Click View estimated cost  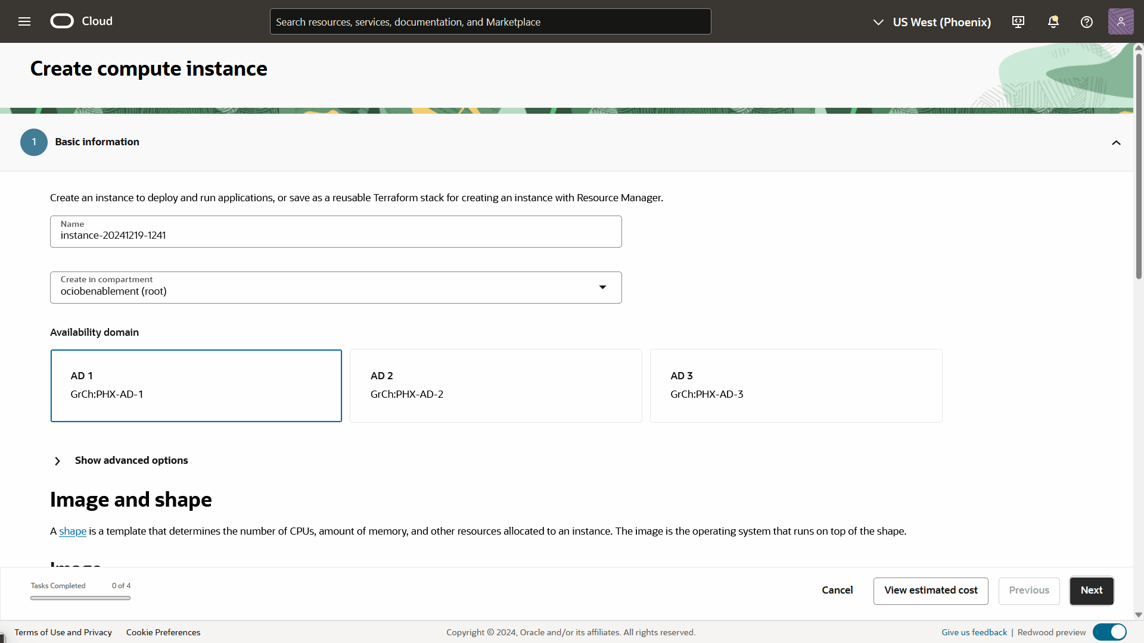click(930, 591)
